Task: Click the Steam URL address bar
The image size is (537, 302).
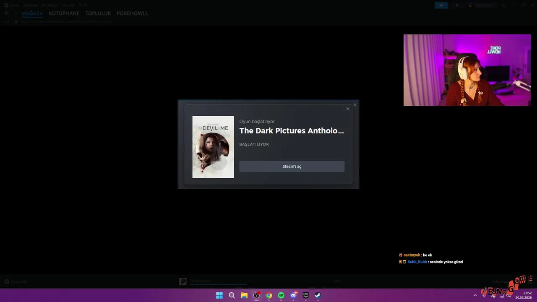Action: coord(65,21)
